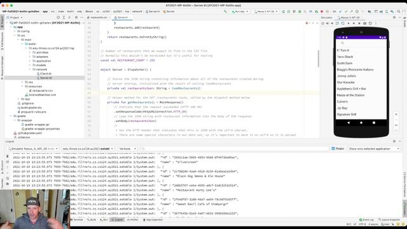Open restaurants.csv under resources in project tree

point(43,90)
